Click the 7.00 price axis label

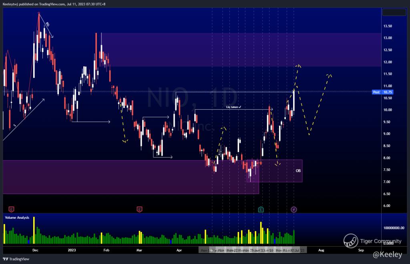[x=386, y=182]
